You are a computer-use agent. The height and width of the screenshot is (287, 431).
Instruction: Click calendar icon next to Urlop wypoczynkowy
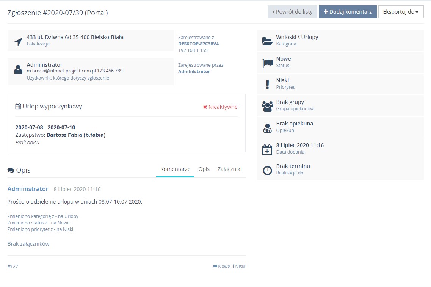pyautogui.click(x=18, y=107)
